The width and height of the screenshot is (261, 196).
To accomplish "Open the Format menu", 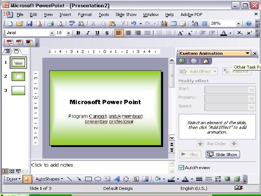I will [x=85, y=15].
